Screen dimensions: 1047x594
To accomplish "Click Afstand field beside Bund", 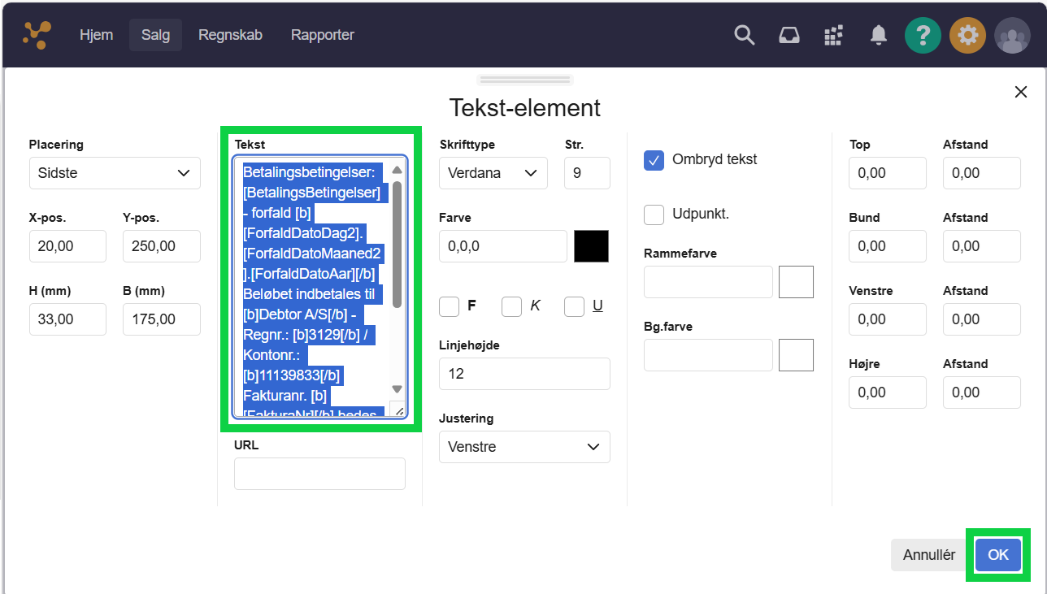I will tap(982, 246).
